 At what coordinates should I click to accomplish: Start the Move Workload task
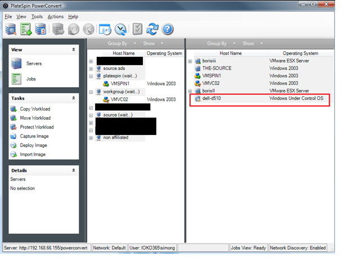35,118
